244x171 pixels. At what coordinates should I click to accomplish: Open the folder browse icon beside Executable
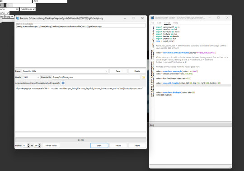click(143, 77)
